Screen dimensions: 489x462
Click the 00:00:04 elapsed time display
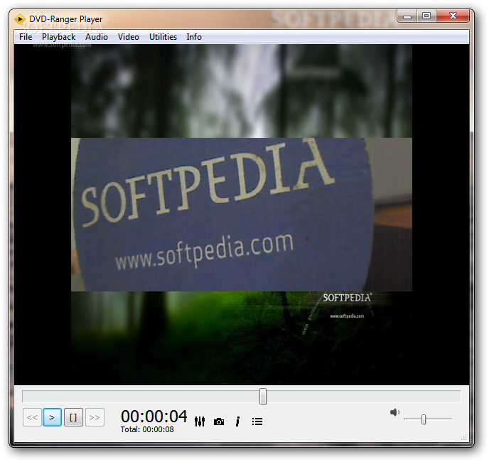(154, 416)
